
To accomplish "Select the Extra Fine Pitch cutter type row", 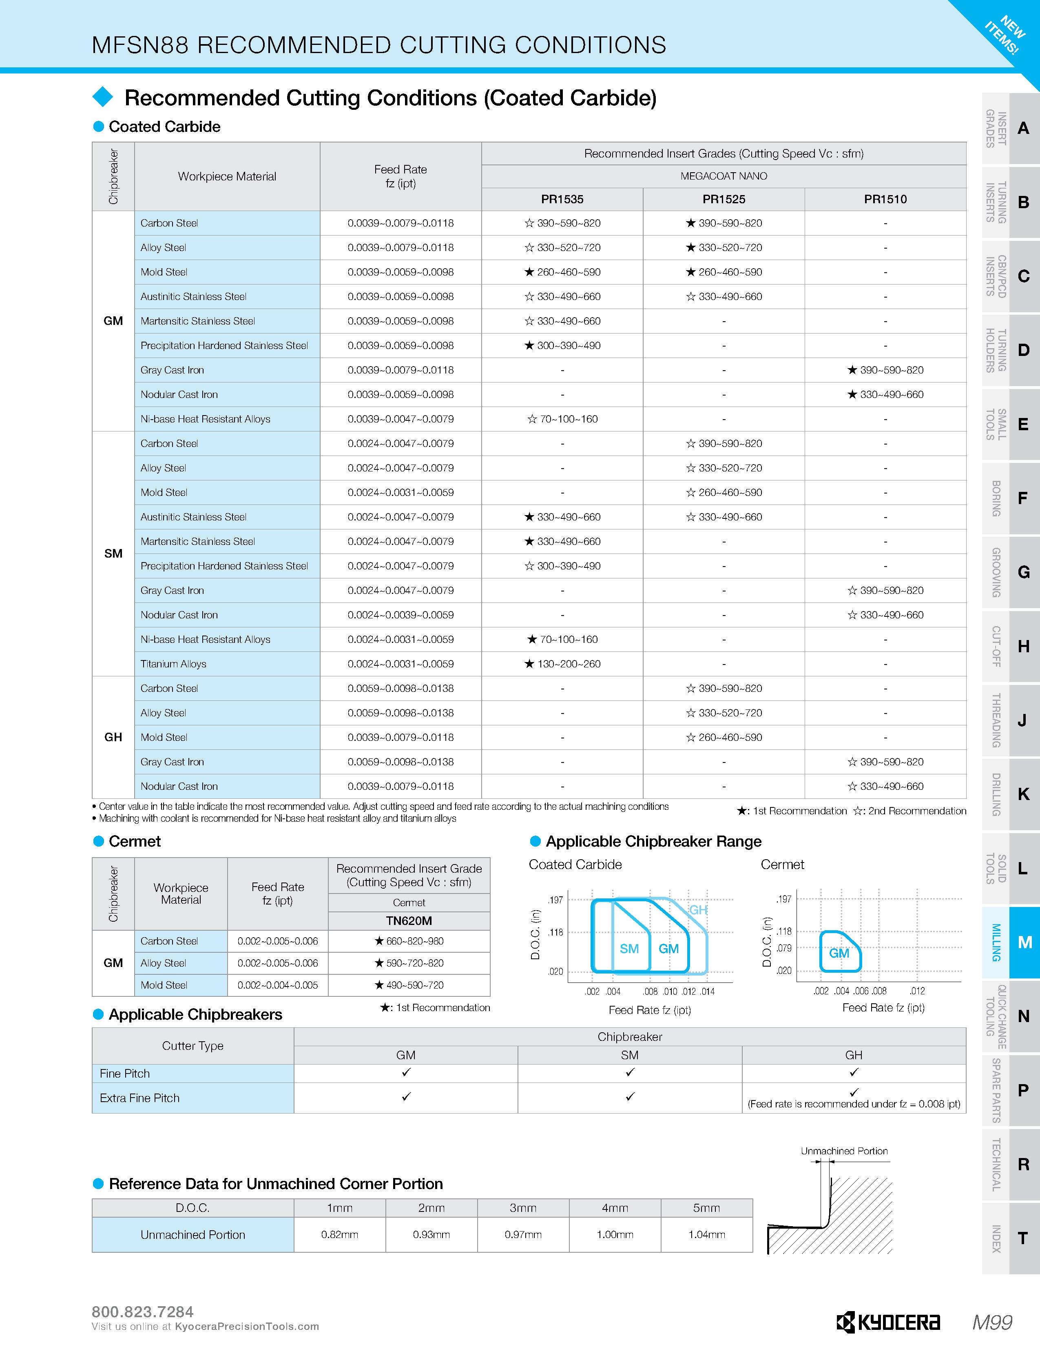I will (529, 1098).
